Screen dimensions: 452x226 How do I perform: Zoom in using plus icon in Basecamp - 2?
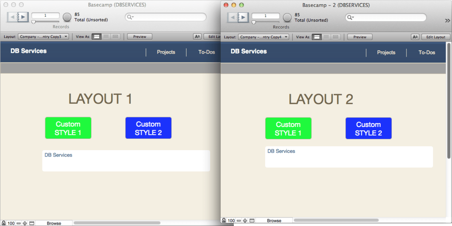[245, 220]
